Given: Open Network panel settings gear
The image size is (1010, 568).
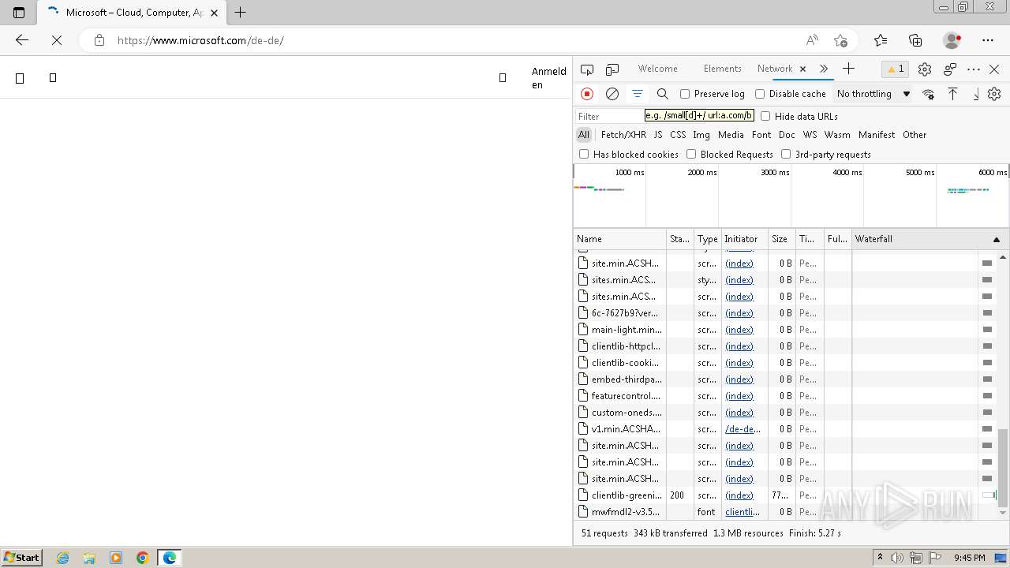Looking at the screenshot, I should point(994,94).
